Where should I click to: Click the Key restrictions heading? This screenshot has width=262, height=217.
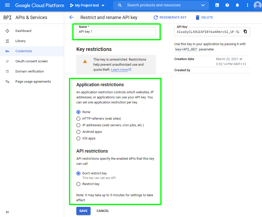pyautogui.click(x=94, y=49)
